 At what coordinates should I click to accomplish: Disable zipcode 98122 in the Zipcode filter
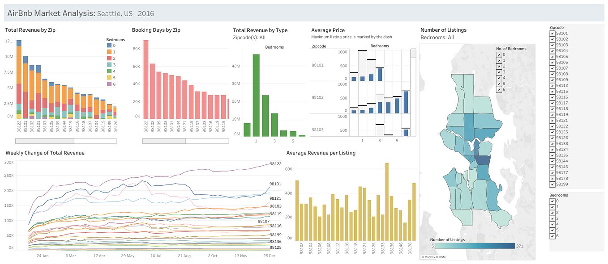[x=552, y=126]
